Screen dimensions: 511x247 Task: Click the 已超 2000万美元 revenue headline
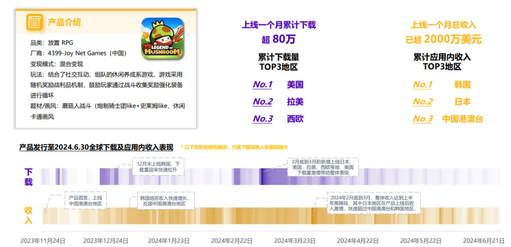pyautogui.click(x=443, y=39)
